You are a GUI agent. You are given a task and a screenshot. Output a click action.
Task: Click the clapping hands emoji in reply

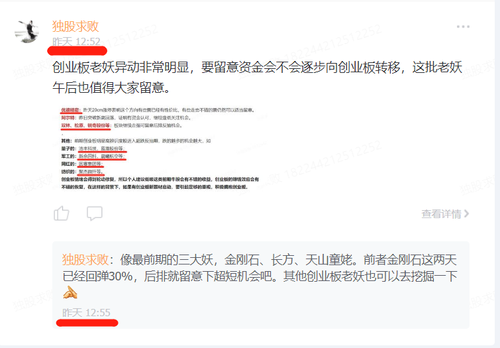click(x=70, y=292)
